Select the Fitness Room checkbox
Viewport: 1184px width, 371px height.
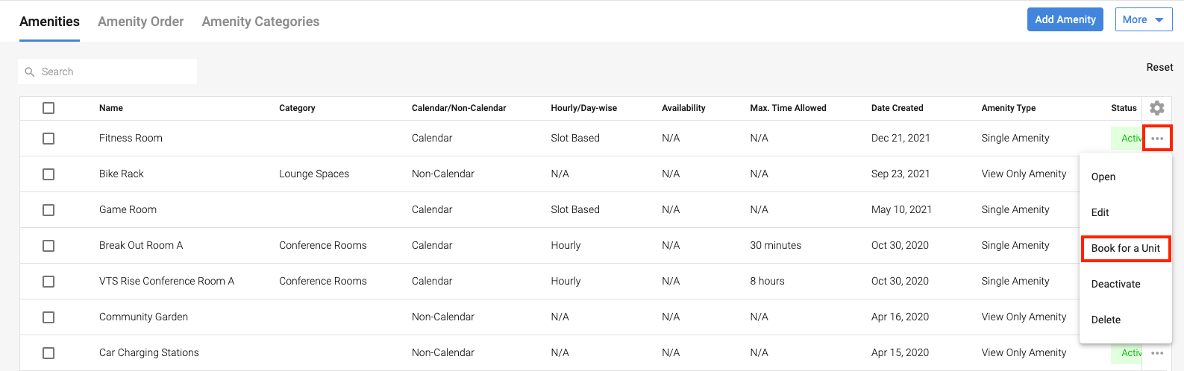(x=48, y=139)
